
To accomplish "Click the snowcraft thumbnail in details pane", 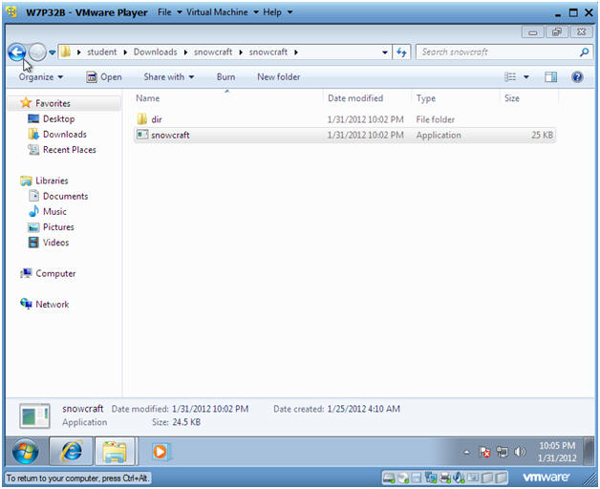I will (34, 415).
